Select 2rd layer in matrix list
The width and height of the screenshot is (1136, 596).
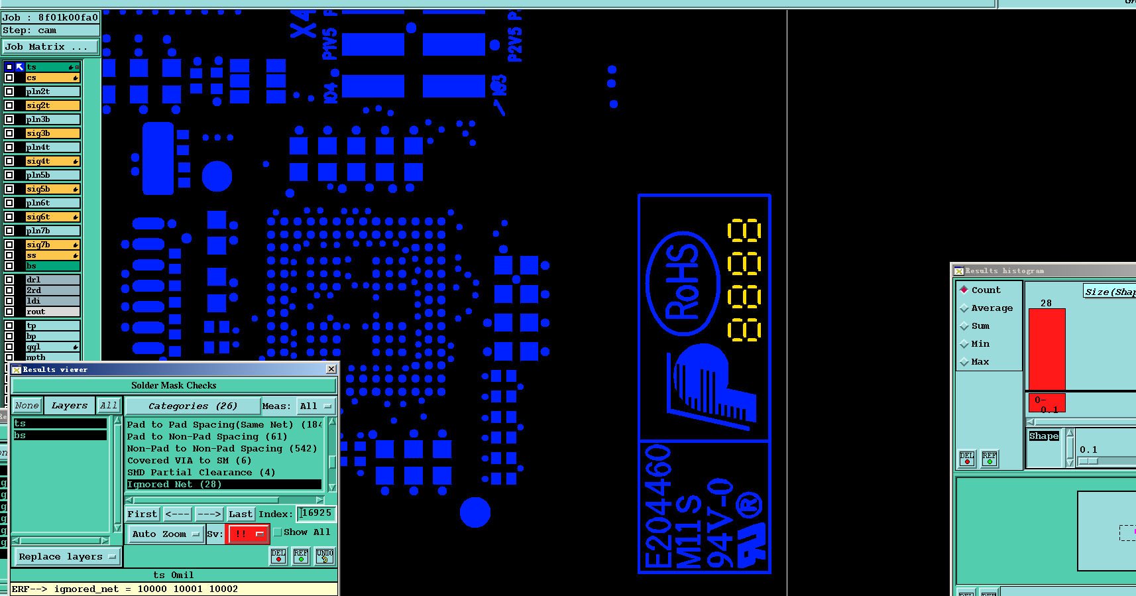(x=53, y=290)
